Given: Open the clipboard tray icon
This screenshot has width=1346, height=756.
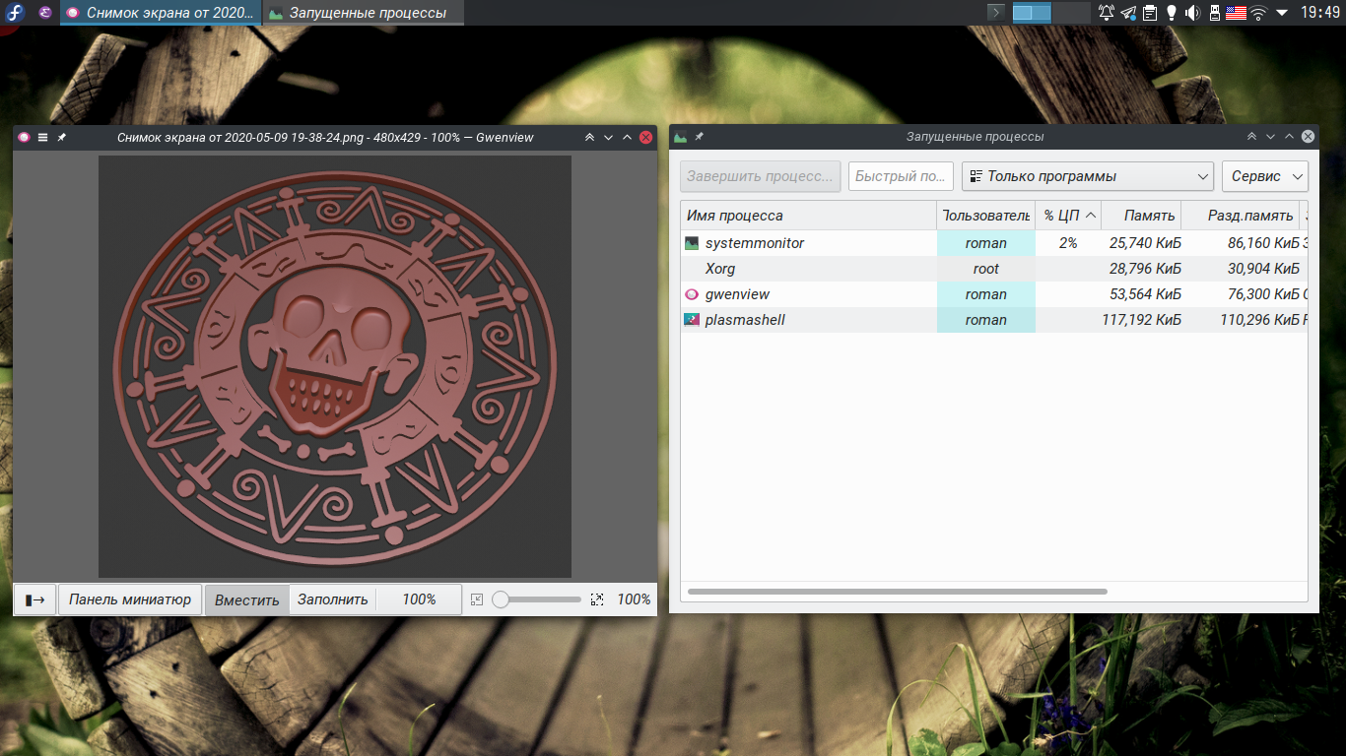Looking at the screenshot, I should pyautogui.click(x=1150, y=13).
